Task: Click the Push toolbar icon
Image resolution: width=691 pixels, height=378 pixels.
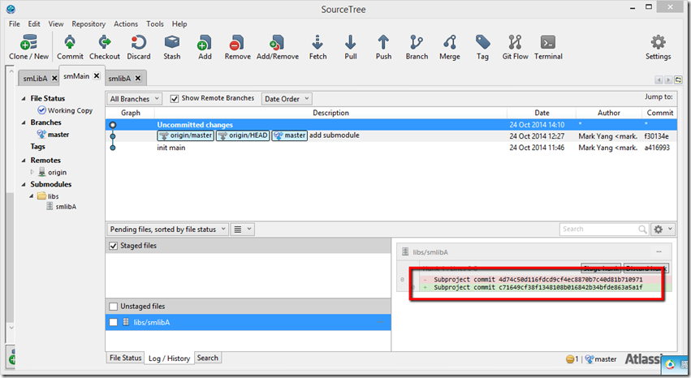Action: tap(383, 47)
